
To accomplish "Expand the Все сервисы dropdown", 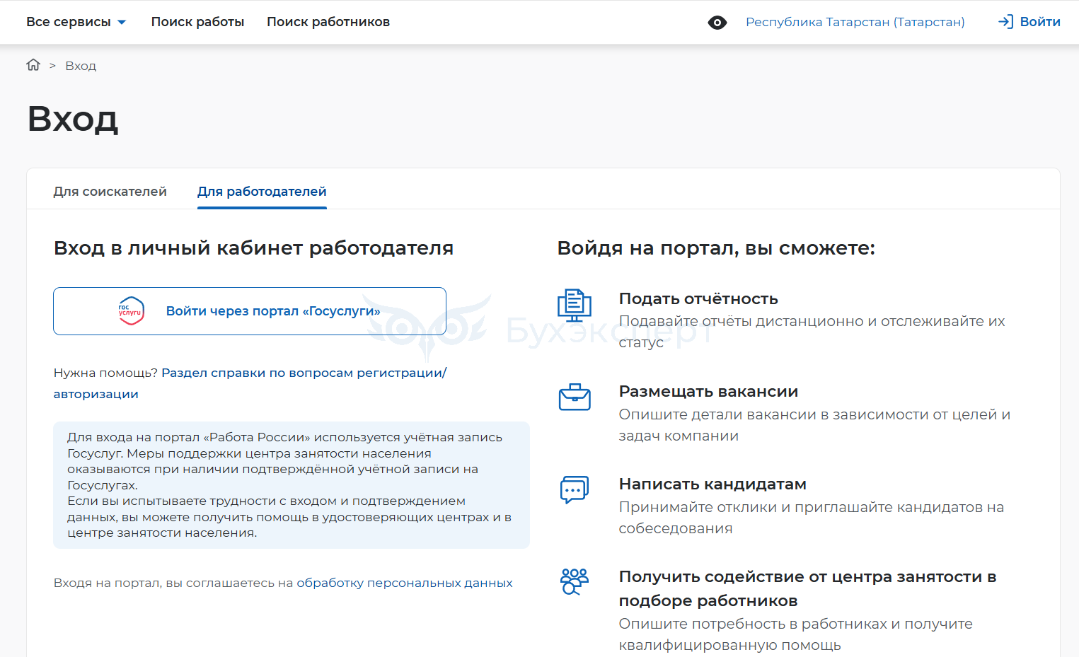I will 76,22.
